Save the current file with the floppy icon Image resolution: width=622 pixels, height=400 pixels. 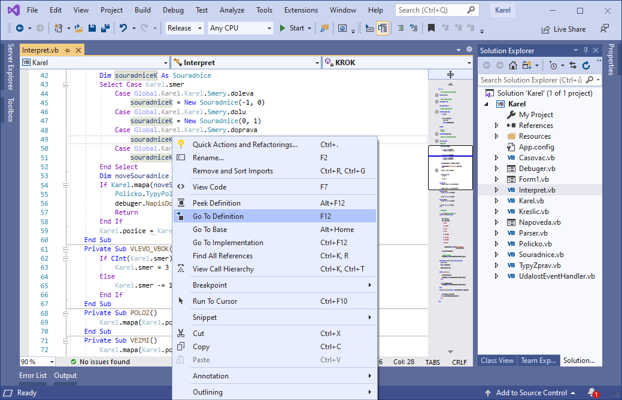point(92,28)
